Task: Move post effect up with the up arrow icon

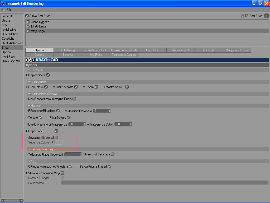Action: coord(243,16)
